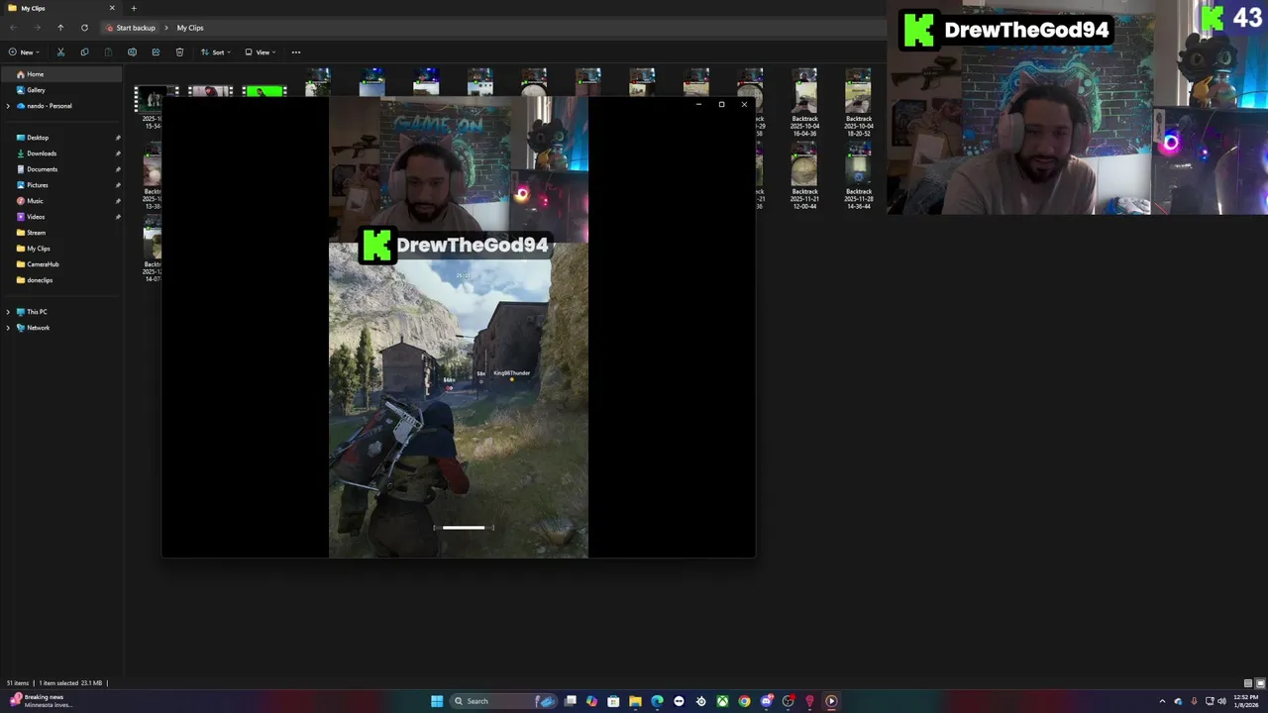Open the See more (three dots) menu
Viewport: 1268px width, 713px height.
(295, 52)
